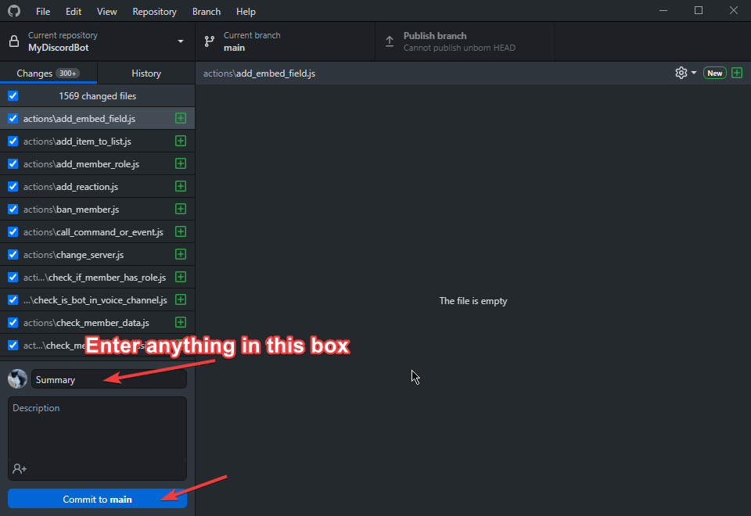751x516 pixels.
Task: Click the user avatar next to Summary
Action: pos(17,379)
